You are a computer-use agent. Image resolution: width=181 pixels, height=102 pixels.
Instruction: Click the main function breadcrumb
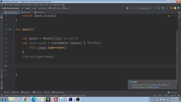pyautogui.click(x=66, y=8)
